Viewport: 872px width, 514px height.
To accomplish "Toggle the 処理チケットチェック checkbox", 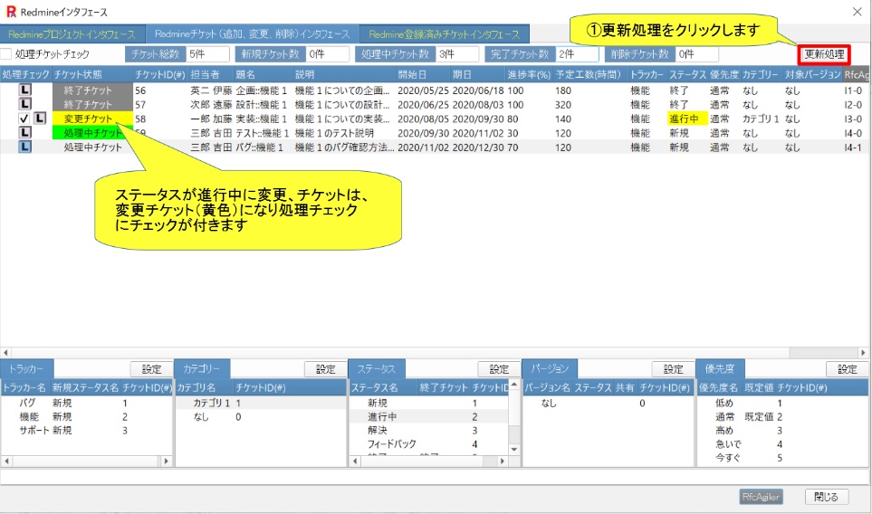I will [6, 54].
